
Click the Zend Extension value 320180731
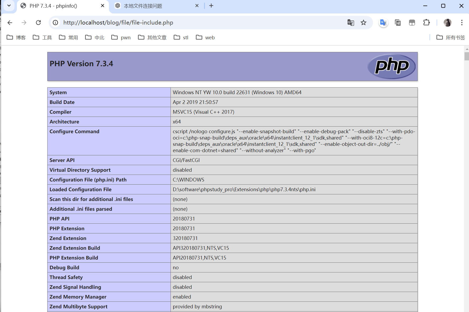185,238
